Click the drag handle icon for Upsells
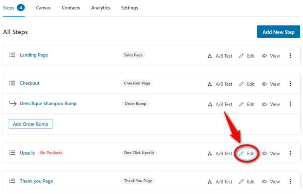The height and width of the screenshot is (194, 303). pos(12,153)
